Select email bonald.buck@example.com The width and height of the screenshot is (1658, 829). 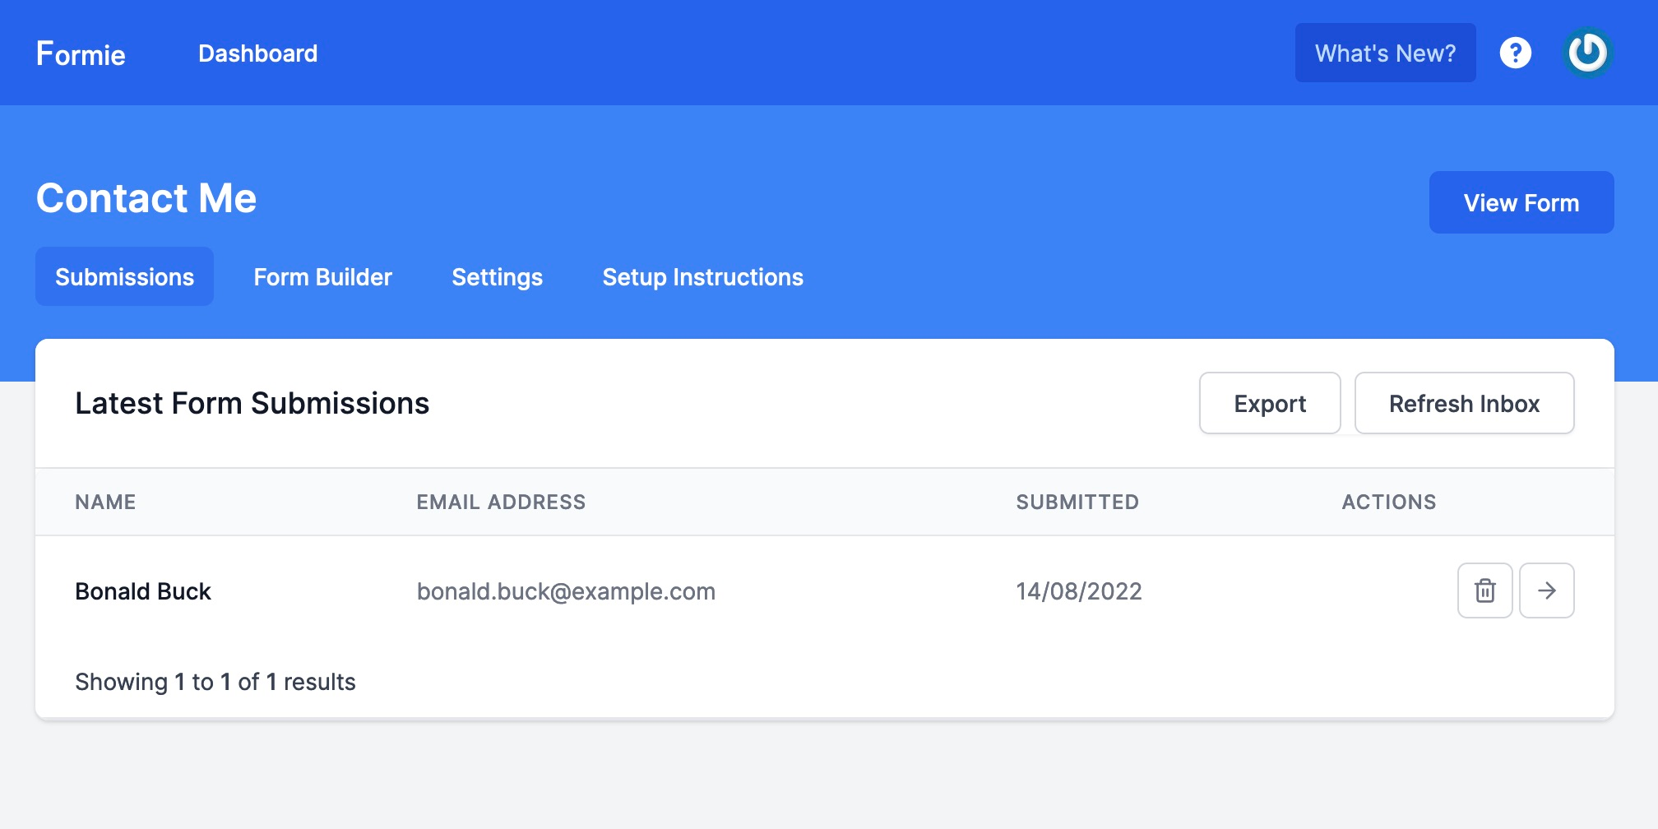566,591
